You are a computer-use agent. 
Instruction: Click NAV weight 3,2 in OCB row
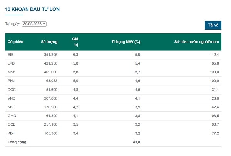137,124
